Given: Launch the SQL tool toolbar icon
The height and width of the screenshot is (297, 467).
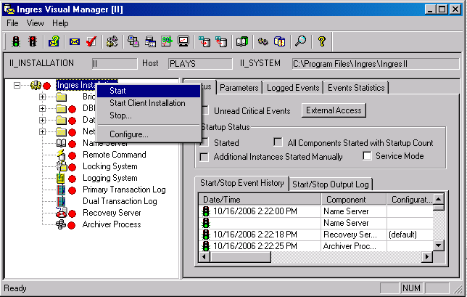Looking at the screenshot, I should 167,41.
